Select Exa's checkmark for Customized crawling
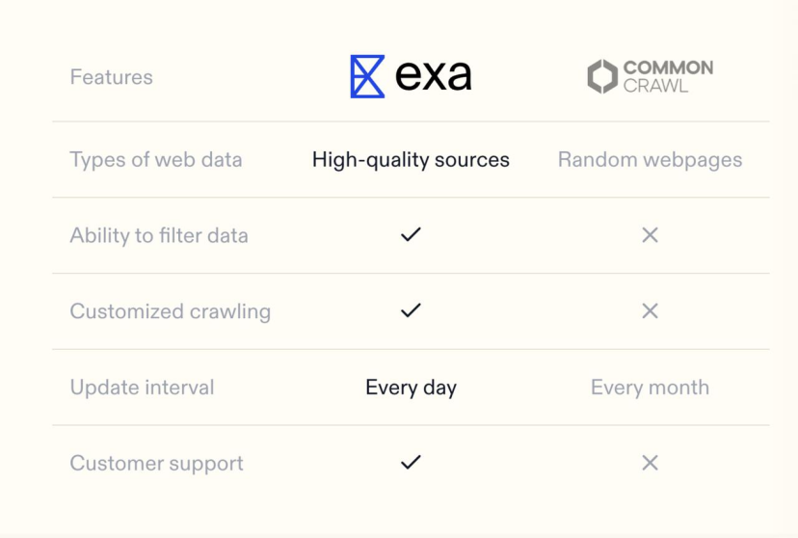Screen dimensions: 798x538 coord(411,310)
